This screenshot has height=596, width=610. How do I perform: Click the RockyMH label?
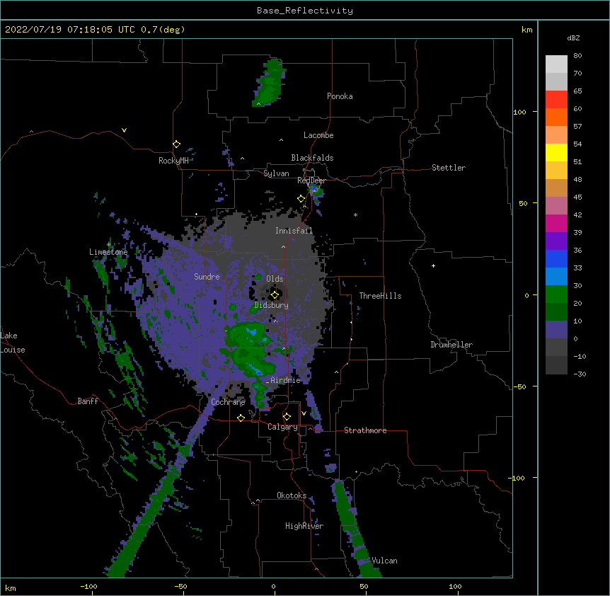[x=173, y=161]
